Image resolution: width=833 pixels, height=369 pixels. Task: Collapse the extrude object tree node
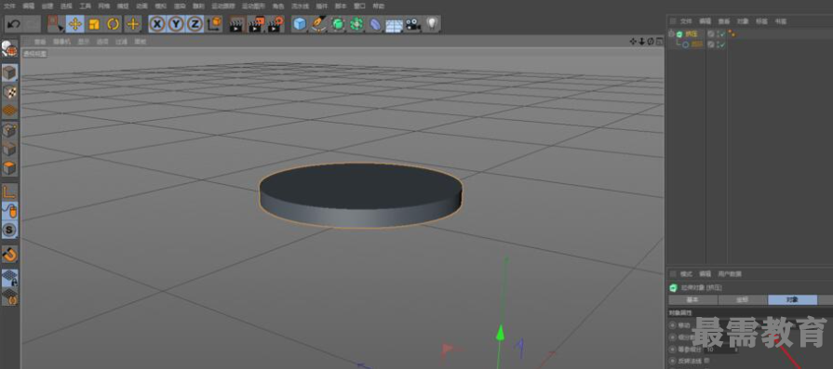tap(671, 33)
